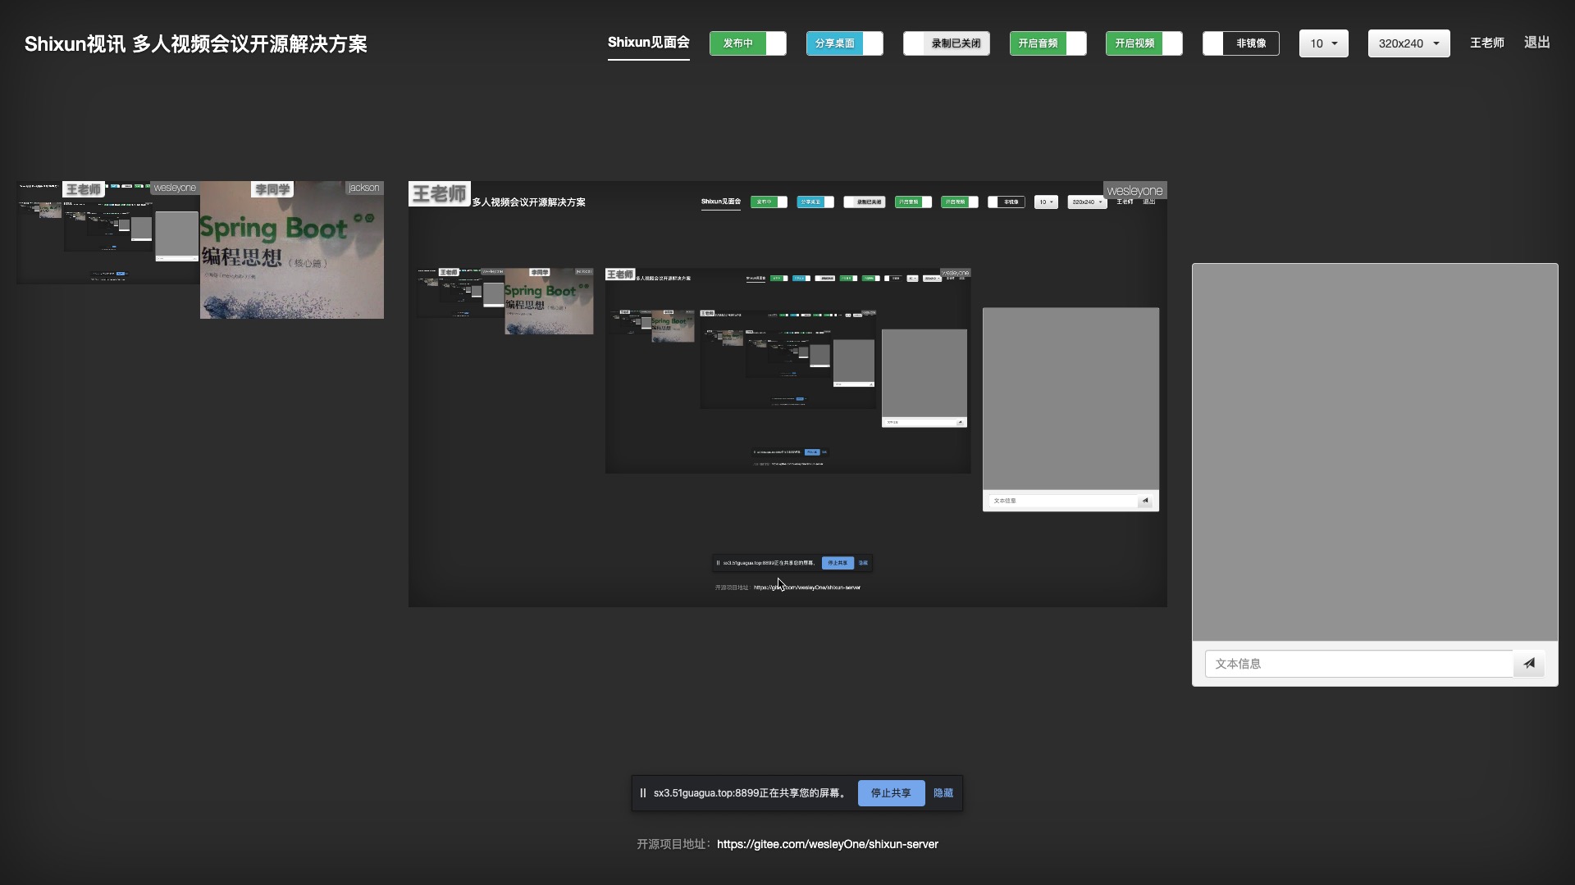Expand the 320x240 resolution dropdown
Image resolution: width=1575 pixels, height=885 pixels.
tap(1408, 43)
